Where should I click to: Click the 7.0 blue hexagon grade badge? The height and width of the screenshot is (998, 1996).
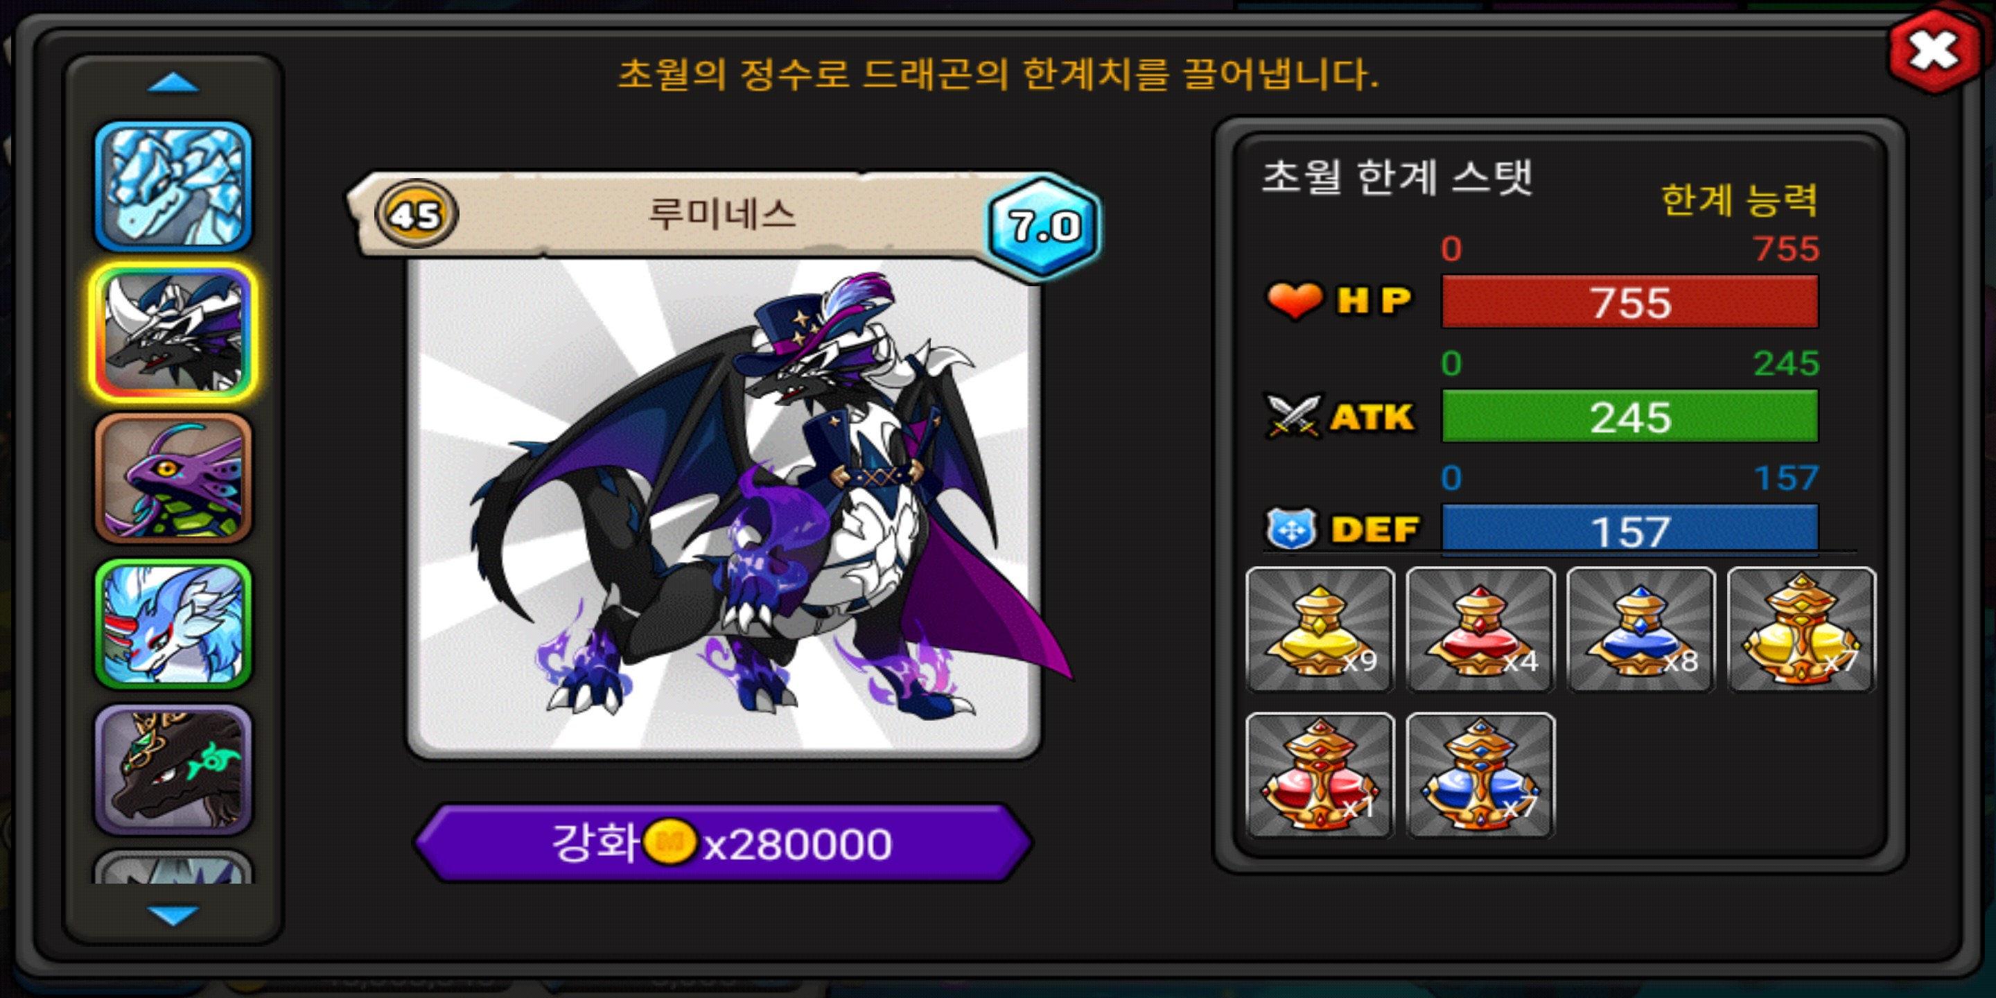(1044, 226)
